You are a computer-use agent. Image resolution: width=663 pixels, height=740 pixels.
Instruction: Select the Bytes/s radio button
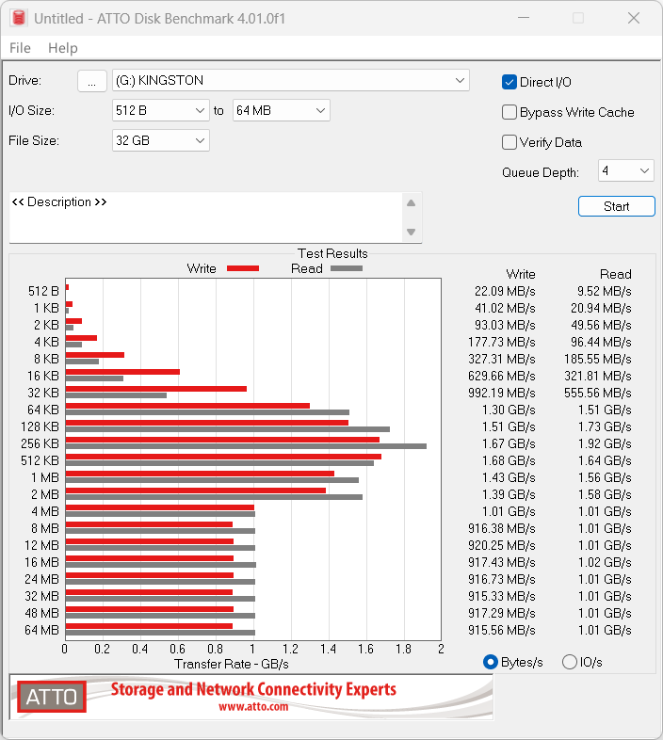(x=491, y=662)
